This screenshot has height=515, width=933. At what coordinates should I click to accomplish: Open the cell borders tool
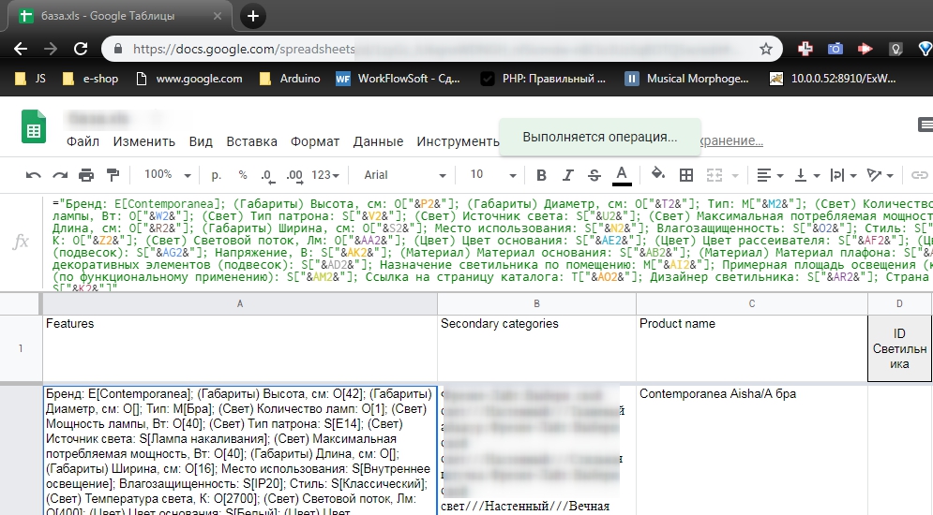tap(686, 175)
